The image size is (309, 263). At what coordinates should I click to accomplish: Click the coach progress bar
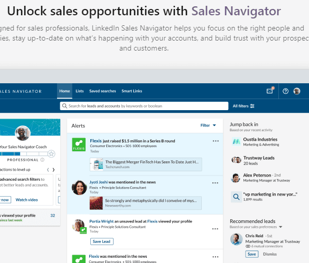24,154
